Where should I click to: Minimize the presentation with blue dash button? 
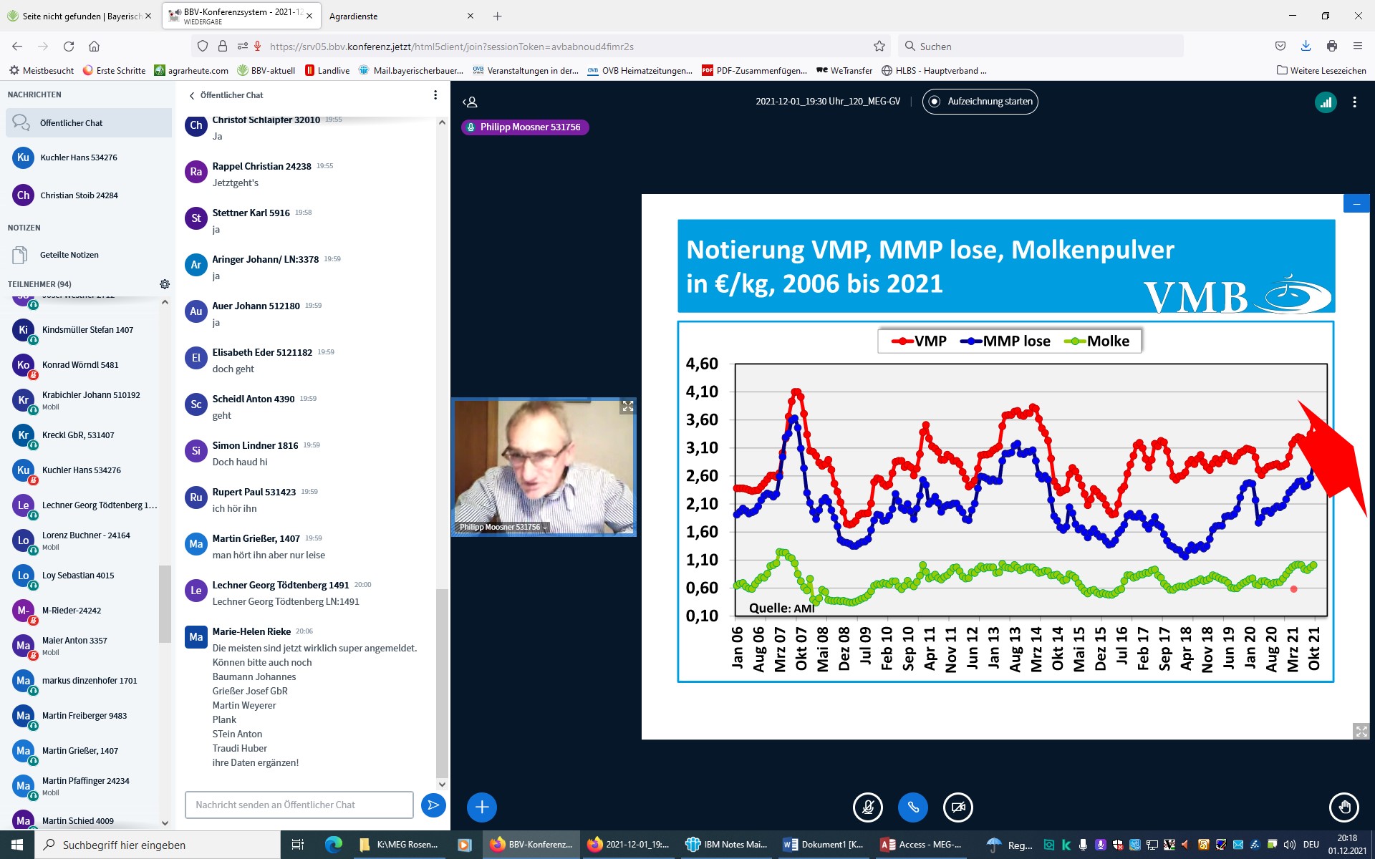coord(1356,204)
